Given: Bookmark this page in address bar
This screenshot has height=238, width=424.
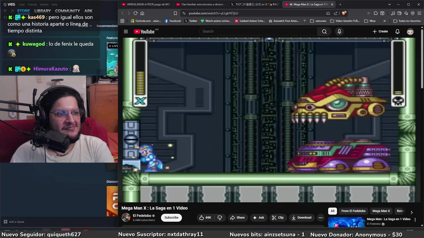Looking at the screenshot, I should [x=175, y=13].
